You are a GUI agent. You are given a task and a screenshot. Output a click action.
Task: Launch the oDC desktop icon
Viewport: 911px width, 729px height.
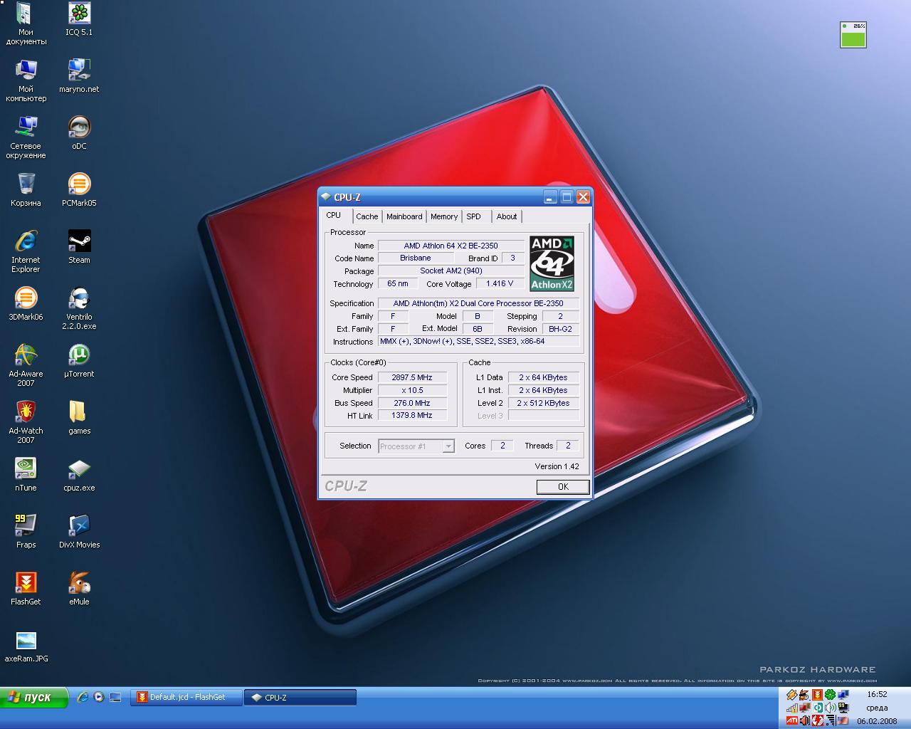pyautogui.click(x=79, y=133)
